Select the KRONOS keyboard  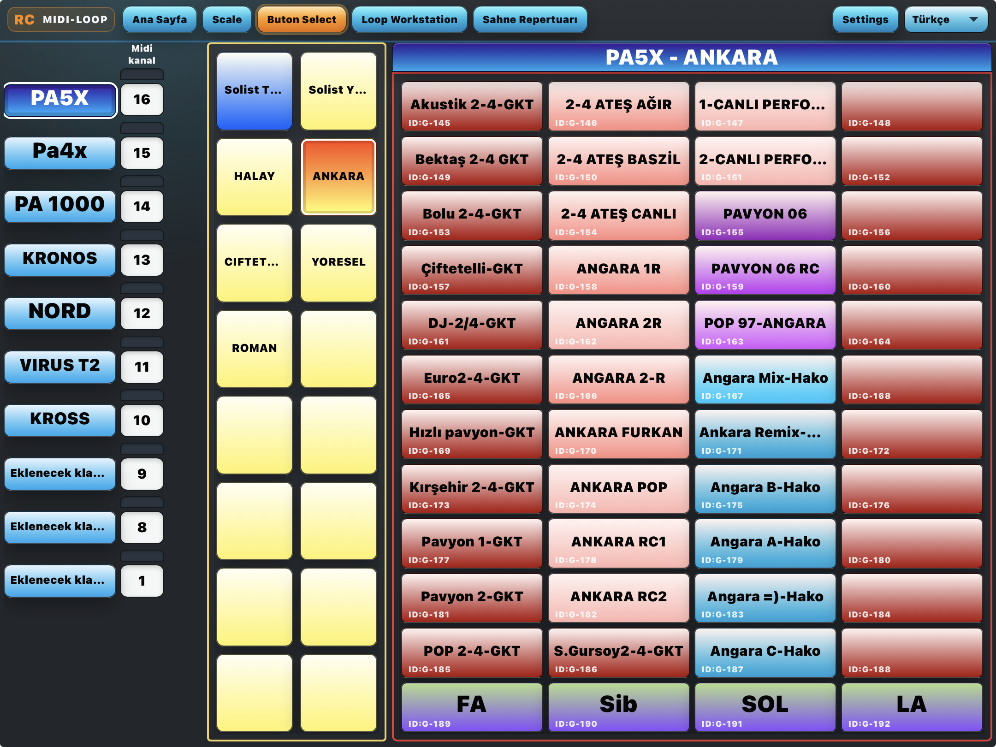tap(60, 259)
